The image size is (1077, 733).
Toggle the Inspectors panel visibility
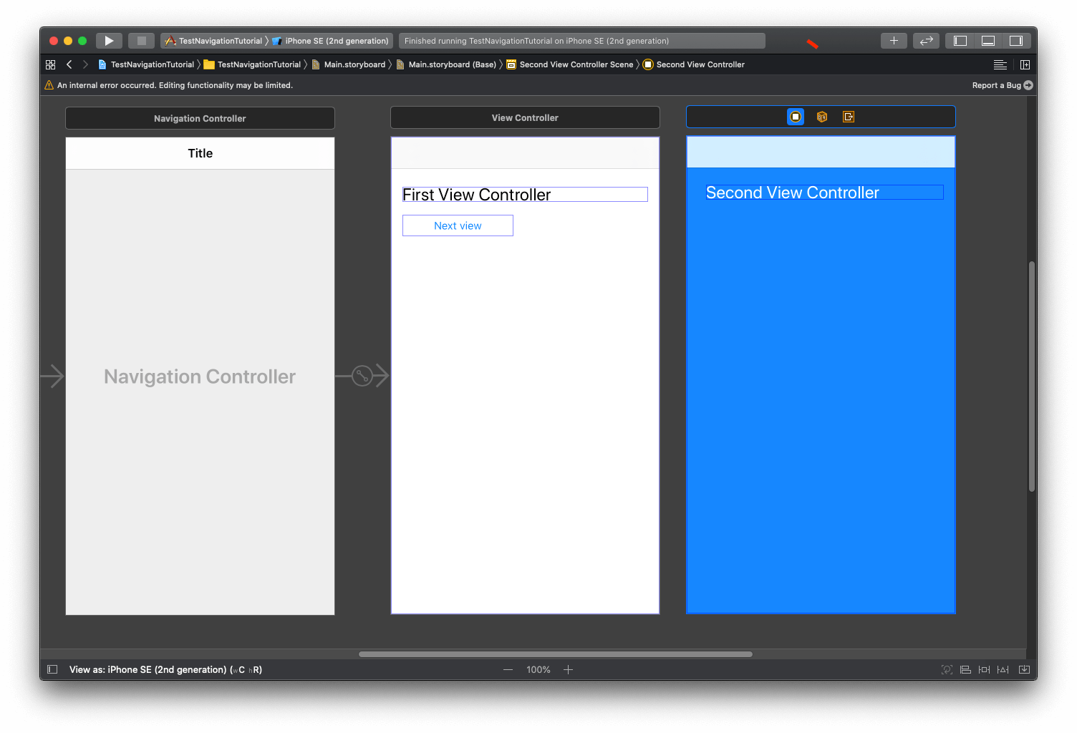point(1015,40)
